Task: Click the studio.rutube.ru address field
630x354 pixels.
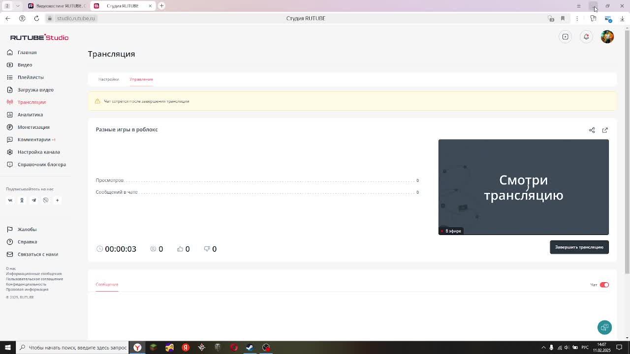Action: point(76,18)
